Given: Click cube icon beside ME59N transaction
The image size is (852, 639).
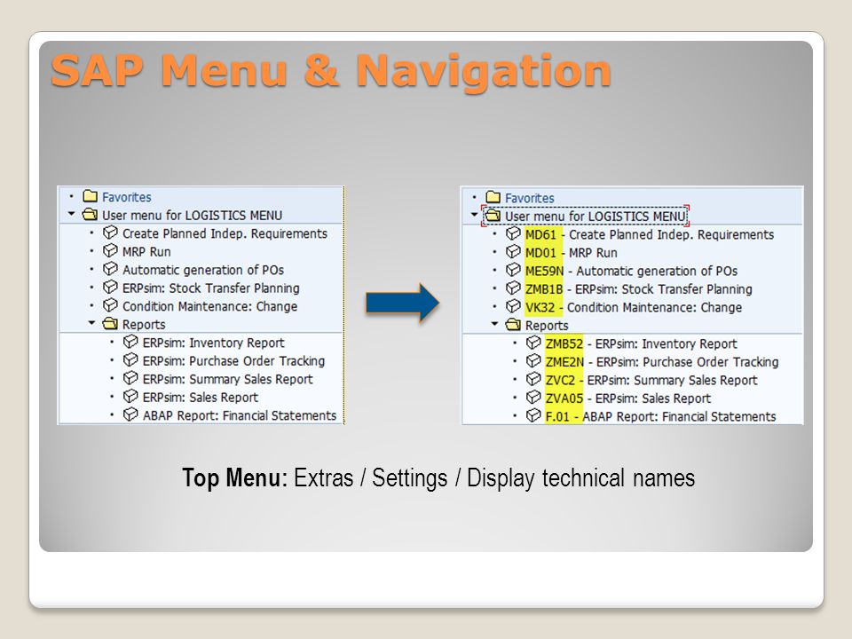Looking at the screenshot, I should [513, 270].
